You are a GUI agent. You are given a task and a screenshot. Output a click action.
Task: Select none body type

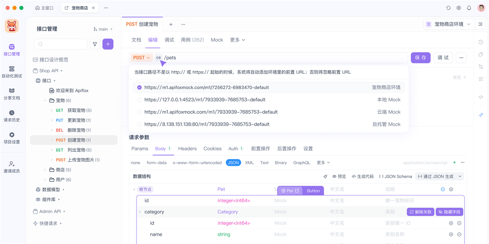pyautogui.click(x=135, y=163)
